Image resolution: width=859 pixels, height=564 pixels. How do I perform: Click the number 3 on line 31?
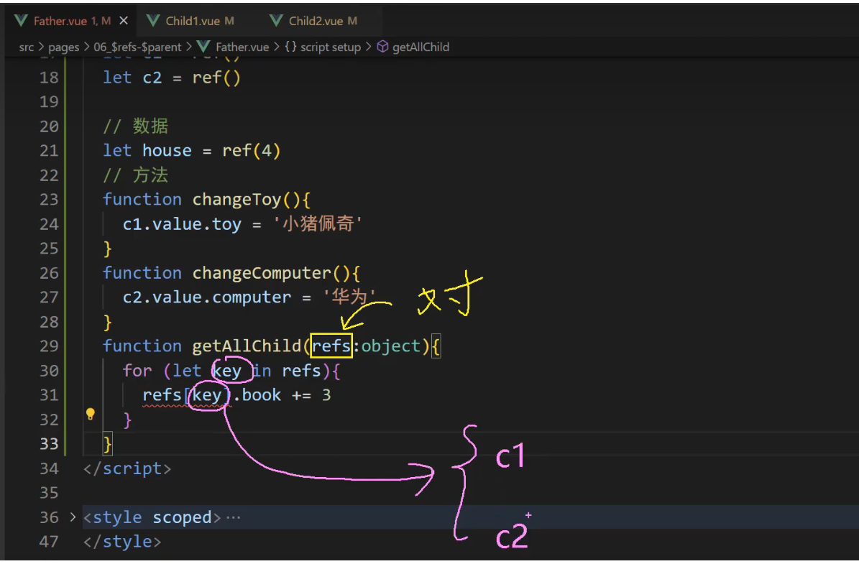click(x=326, y=395)
